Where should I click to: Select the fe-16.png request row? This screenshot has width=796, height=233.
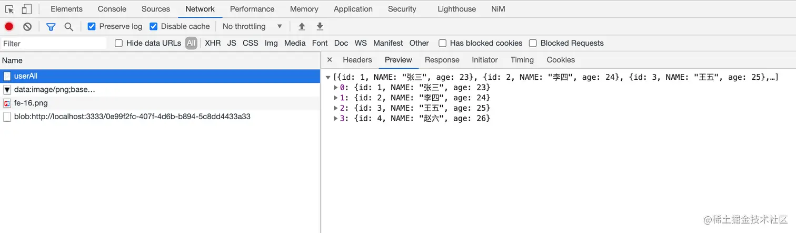pos(160,103)
